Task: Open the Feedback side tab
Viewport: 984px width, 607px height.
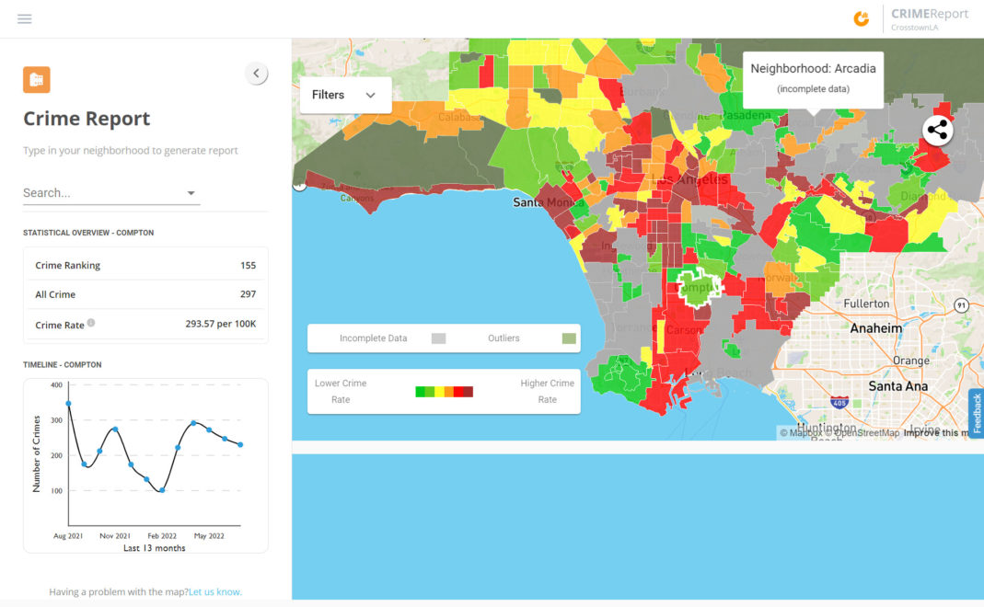Action: [x=977, y=413]
